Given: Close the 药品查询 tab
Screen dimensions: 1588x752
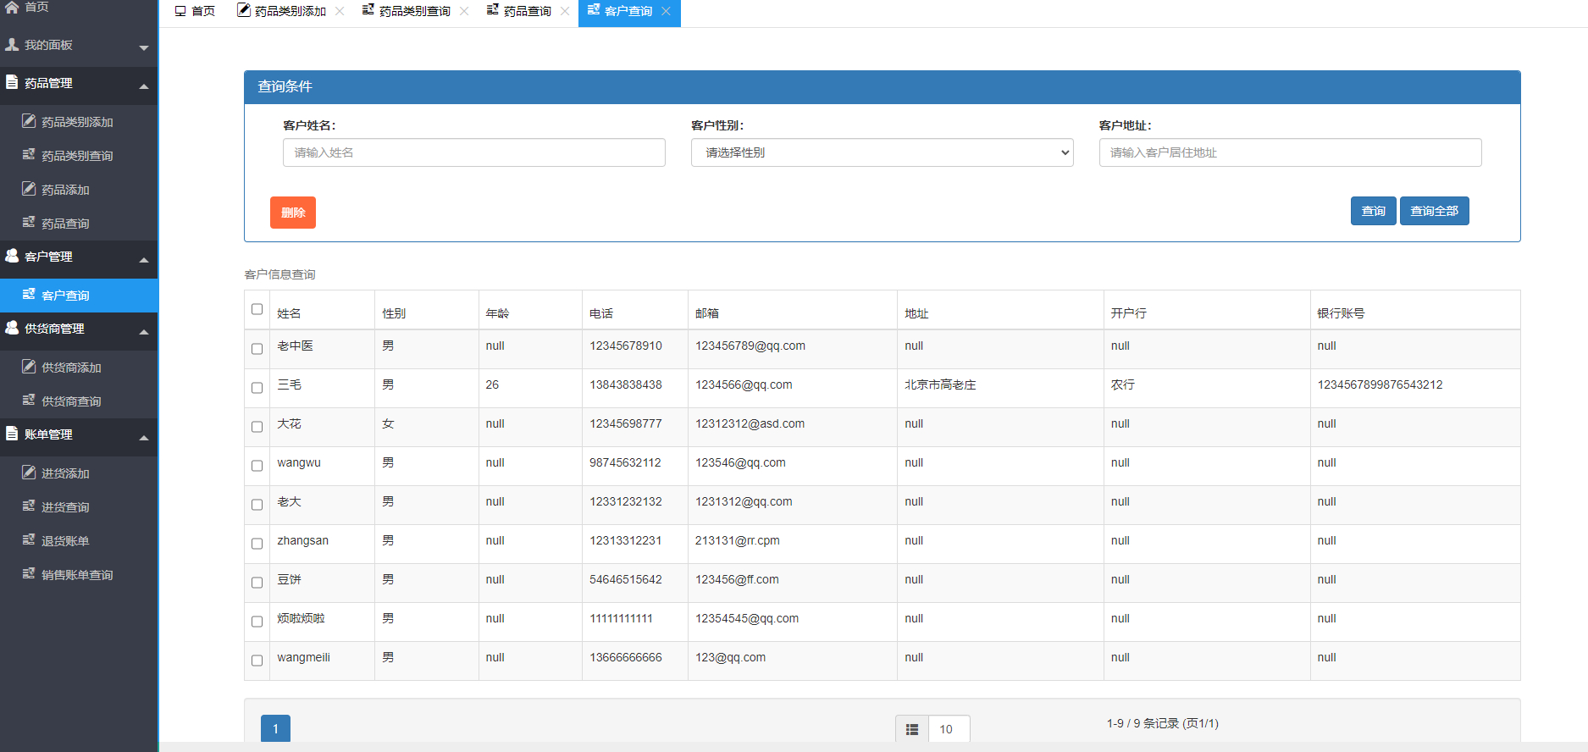Looking at the screenshot, I should (x=565, y=11).
